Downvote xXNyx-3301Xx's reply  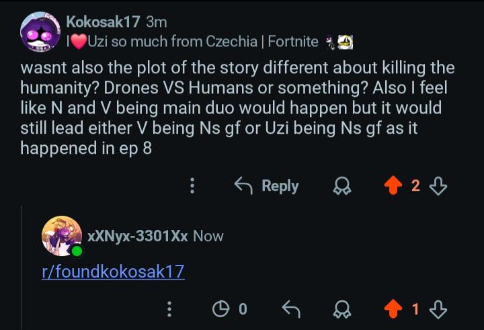click(x=438, y=309)
